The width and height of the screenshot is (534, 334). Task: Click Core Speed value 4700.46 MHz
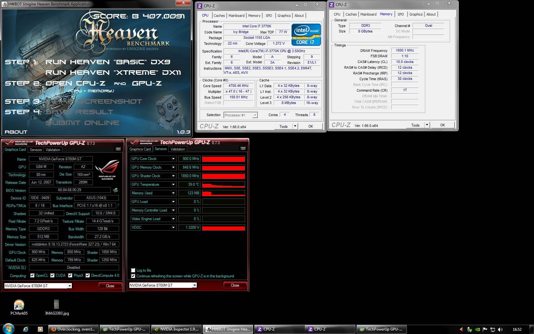point(238,86)
